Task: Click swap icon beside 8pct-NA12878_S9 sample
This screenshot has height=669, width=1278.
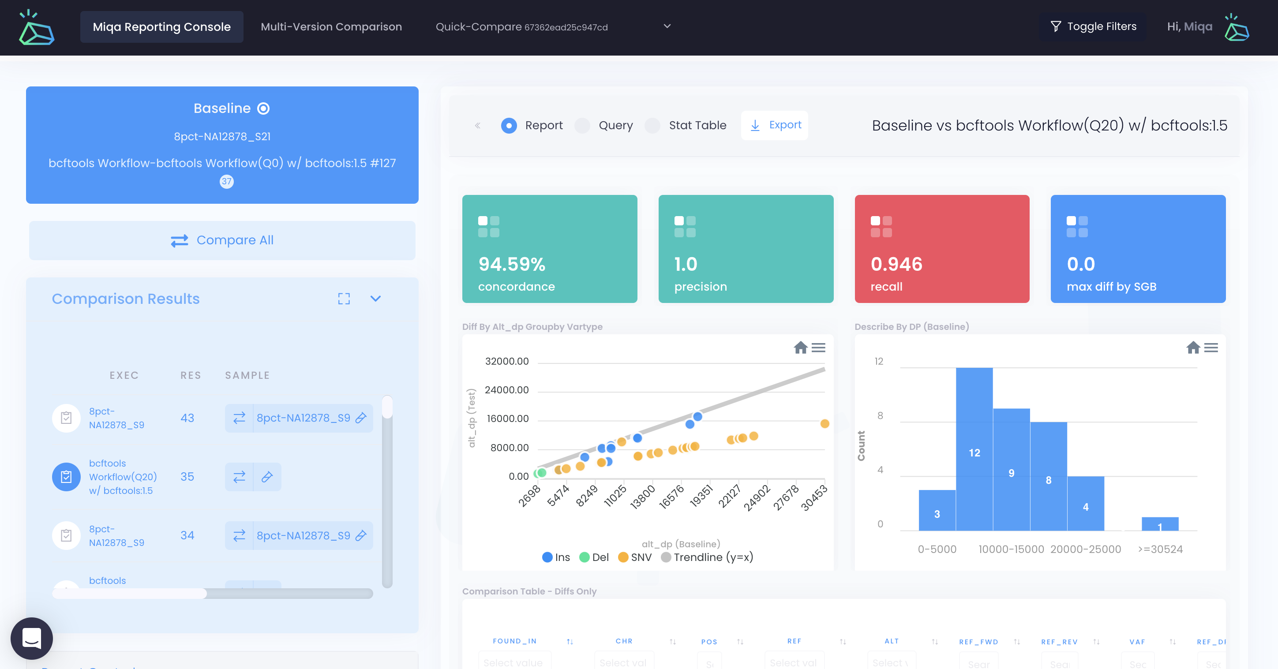Action: point(240,418)
